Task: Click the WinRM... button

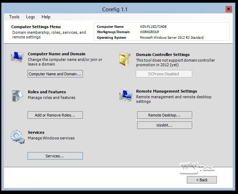Action: pos(165,125)
